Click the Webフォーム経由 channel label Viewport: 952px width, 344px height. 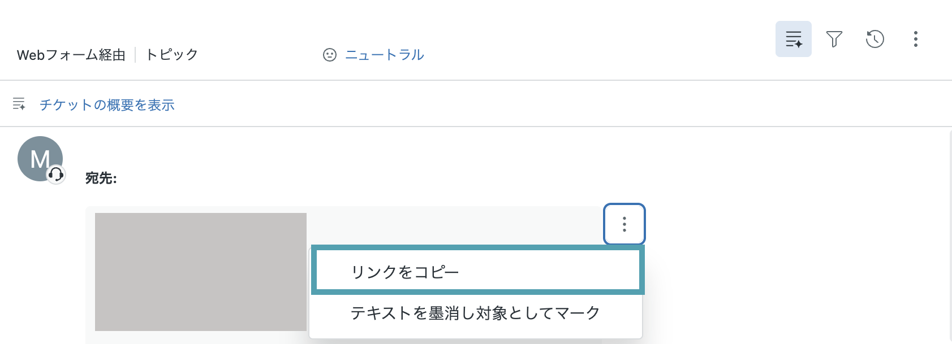point(71,55)
